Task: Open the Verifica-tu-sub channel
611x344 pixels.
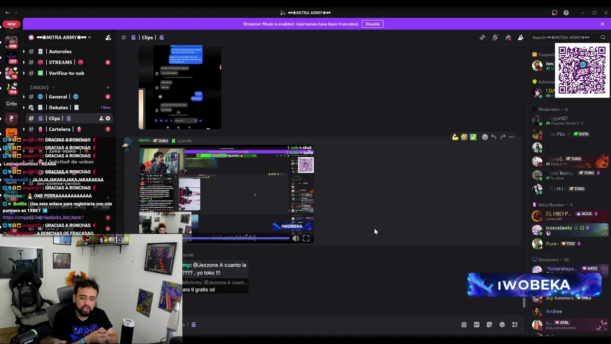Action: pyautogui.click(x=66, y=73)
